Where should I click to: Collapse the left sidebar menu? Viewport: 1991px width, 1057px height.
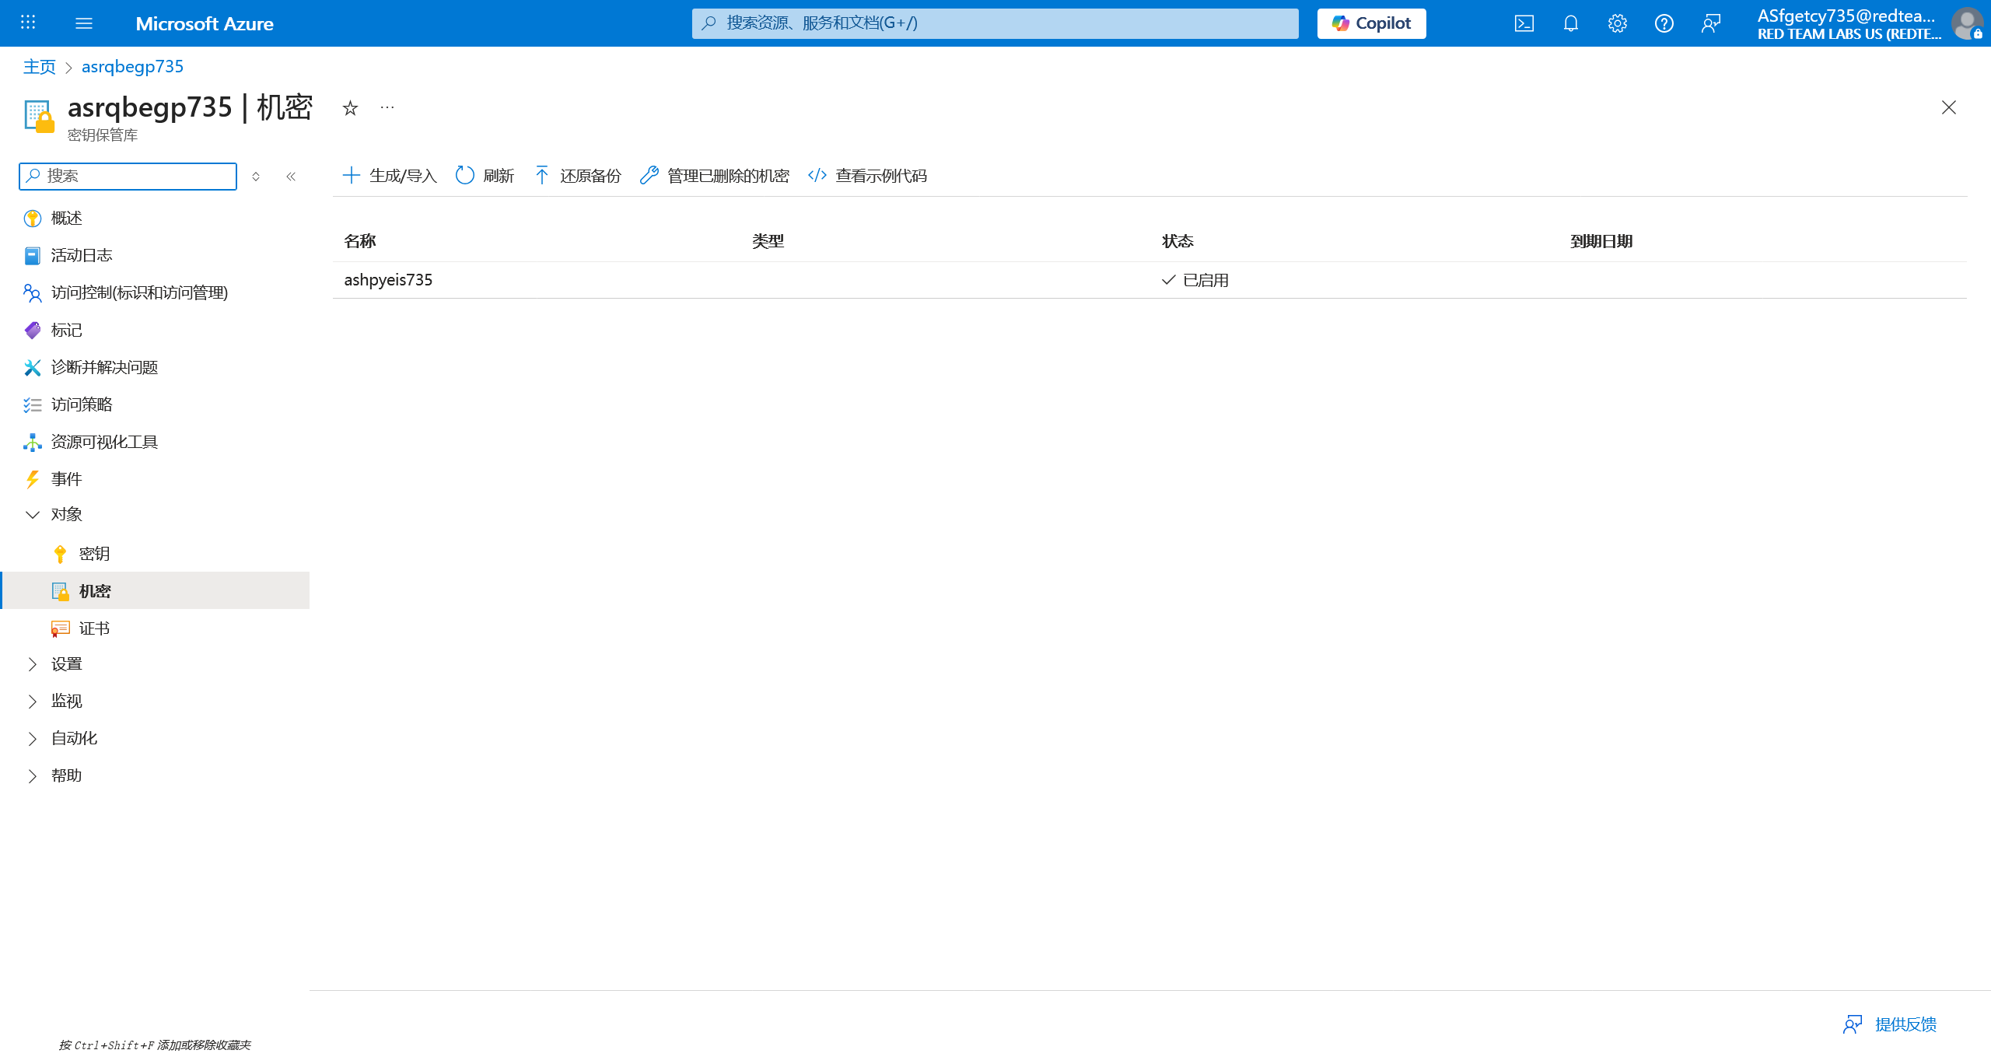[x=291, y=177]
